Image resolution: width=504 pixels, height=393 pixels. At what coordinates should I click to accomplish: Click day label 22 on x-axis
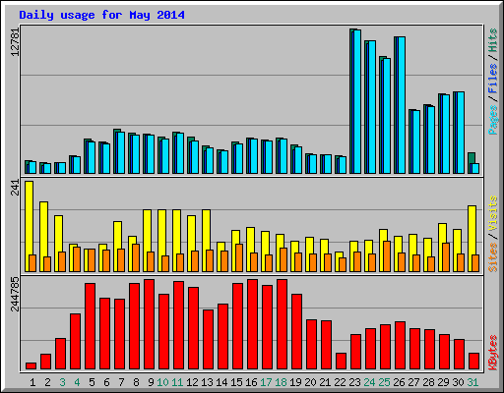(340, 382)
